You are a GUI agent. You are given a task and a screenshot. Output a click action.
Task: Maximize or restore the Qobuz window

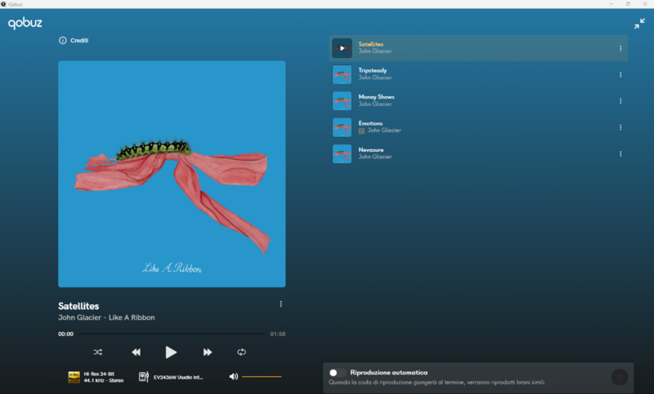coord(628,4)
